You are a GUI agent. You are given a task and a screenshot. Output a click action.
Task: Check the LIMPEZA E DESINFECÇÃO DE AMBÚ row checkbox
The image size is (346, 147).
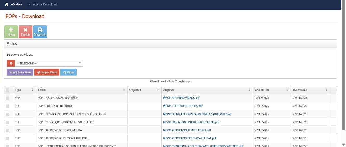coord(7,114)
